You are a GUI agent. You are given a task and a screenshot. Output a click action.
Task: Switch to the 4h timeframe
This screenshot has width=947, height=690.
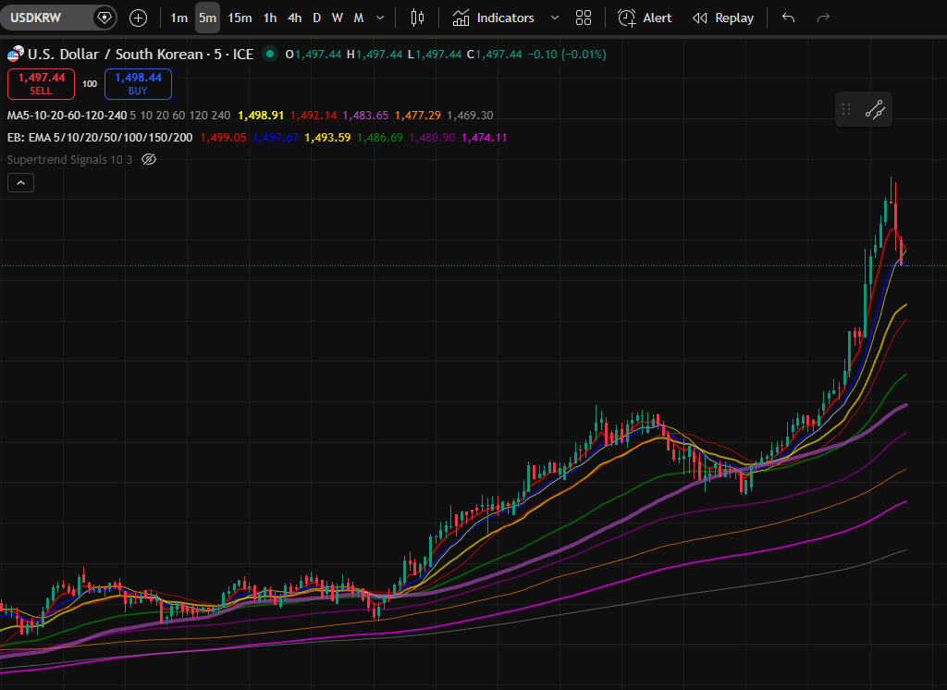(x=294, y=18)
